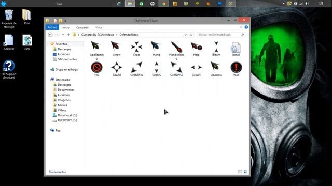332x186 pixels.
Task: Select the Arrow cursor file
Action: point(116,49)
